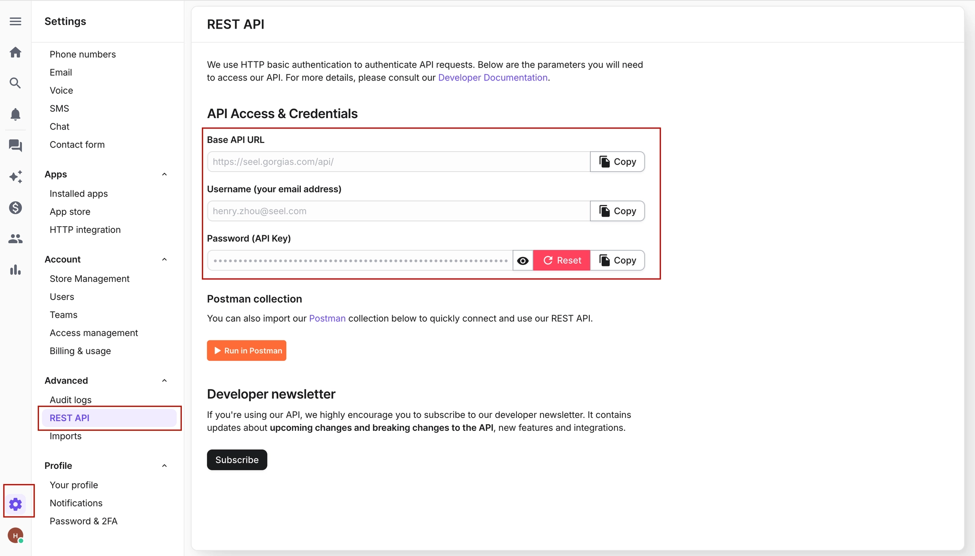
Task: Click the Base API URL field
Action: point(398,162)
